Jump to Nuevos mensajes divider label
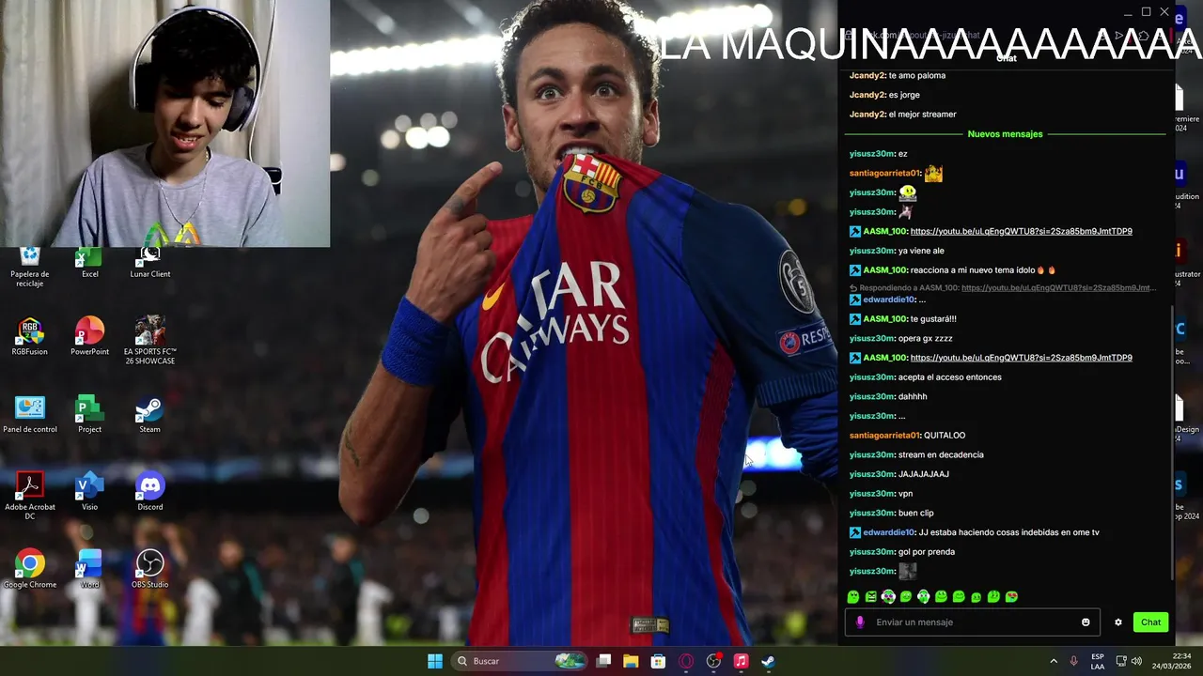Screen dimensions: 1203x676 1005,134
